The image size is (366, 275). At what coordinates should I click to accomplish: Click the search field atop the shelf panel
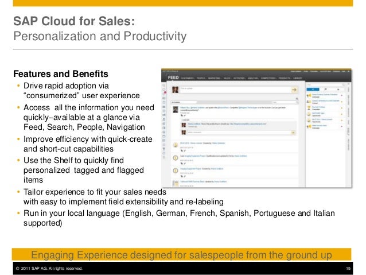point(325,84)
